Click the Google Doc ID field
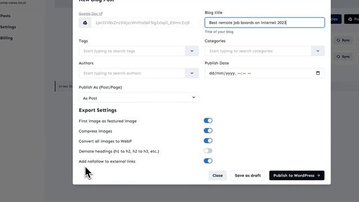The image size is (359, 202). (x=145, y=22)
